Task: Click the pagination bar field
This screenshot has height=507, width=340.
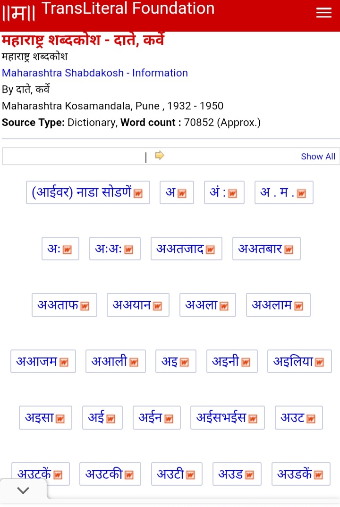Action: [76, 156]
